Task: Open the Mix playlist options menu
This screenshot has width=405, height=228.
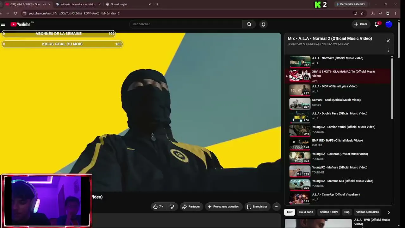Action: [388, 50]
